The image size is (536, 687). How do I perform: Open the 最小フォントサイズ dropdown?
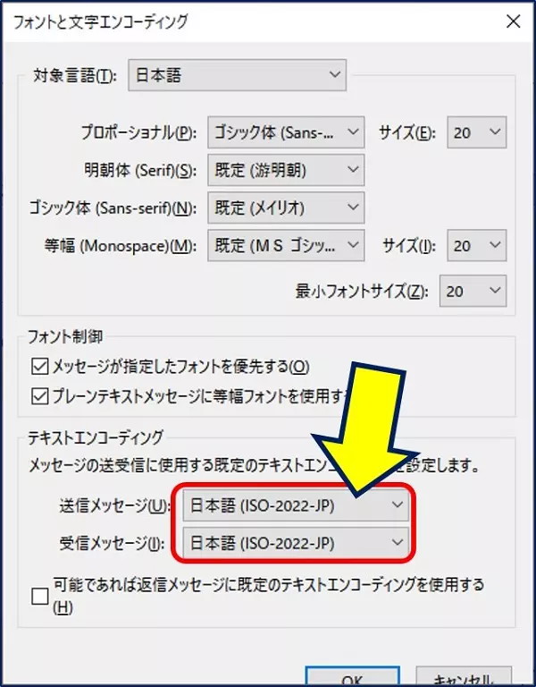473,291
